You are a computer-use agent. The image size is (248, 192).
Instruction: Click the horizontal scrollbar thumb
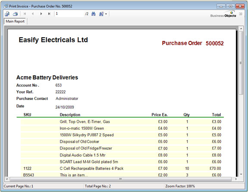[120, 179]
